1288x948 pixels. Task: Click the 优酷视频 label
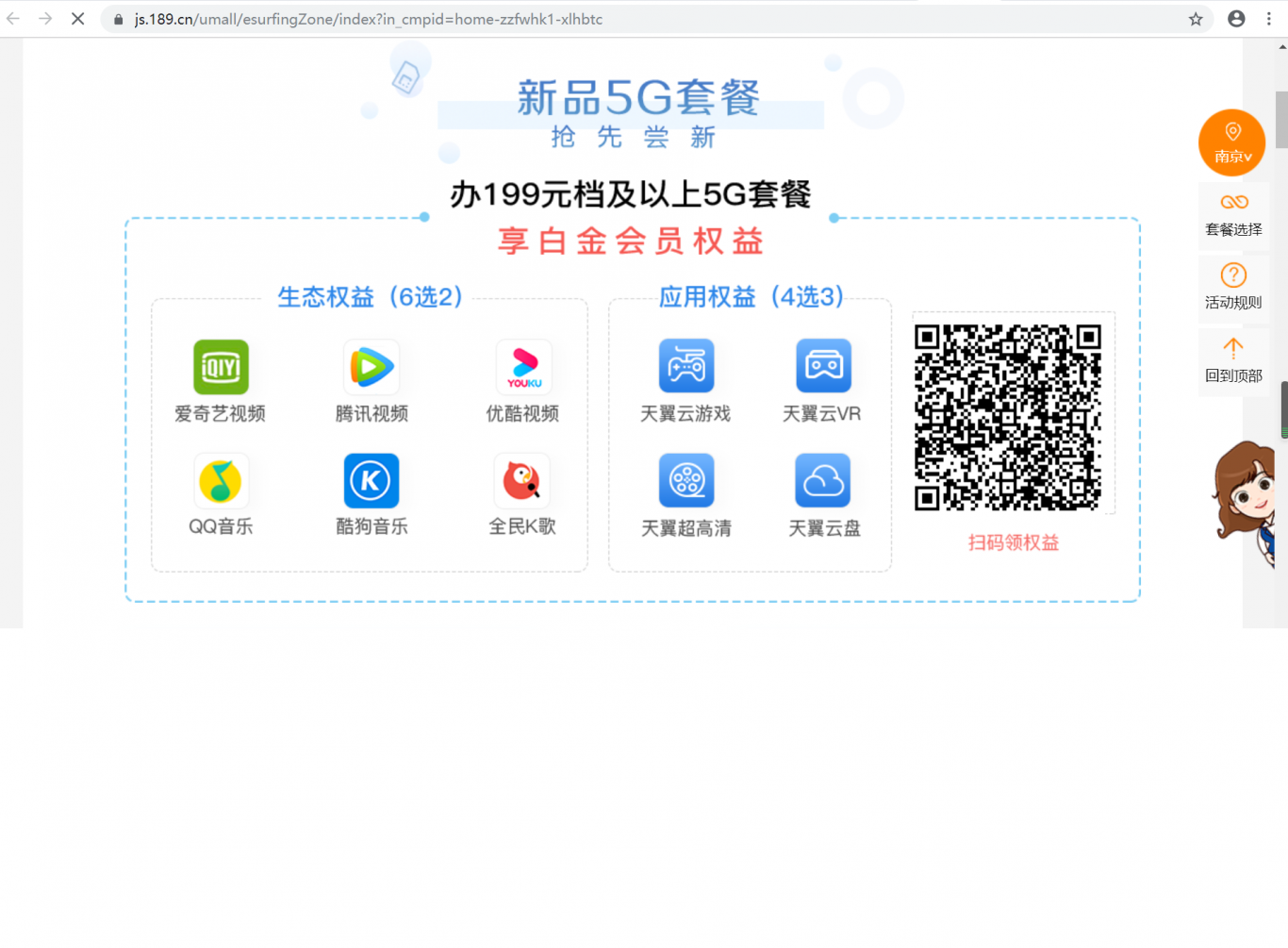(x=522, y=413)
